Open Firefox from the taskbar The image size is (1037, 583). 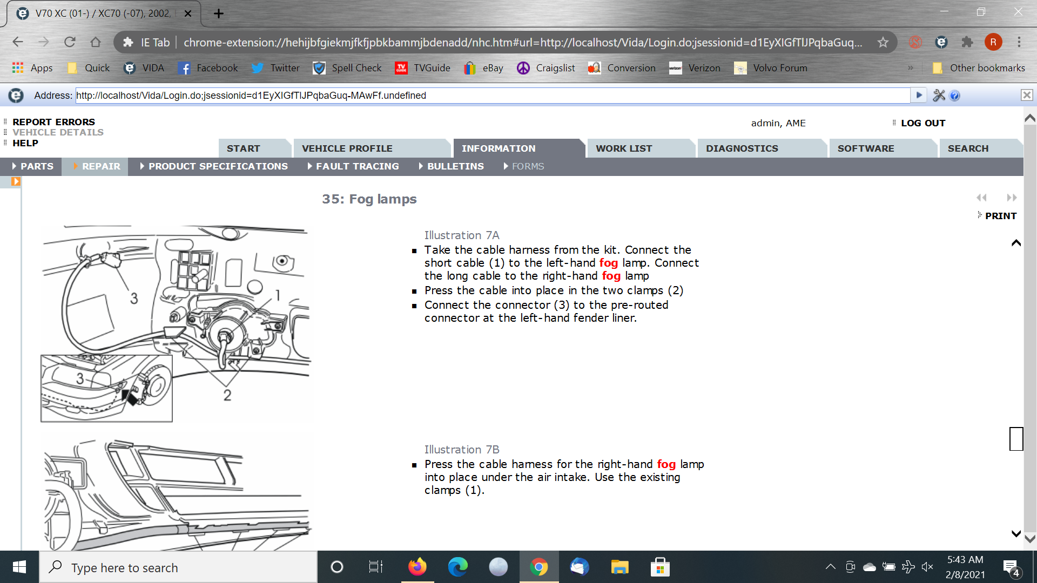(x=417, y=567)
